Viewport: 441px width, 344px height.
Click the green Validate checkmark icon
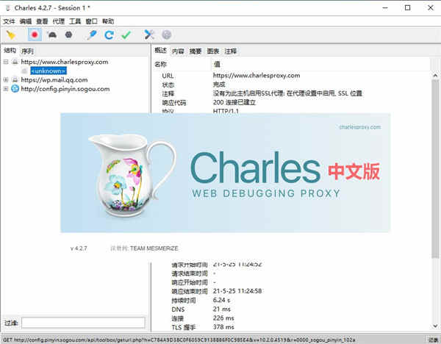tap(126, 35)
